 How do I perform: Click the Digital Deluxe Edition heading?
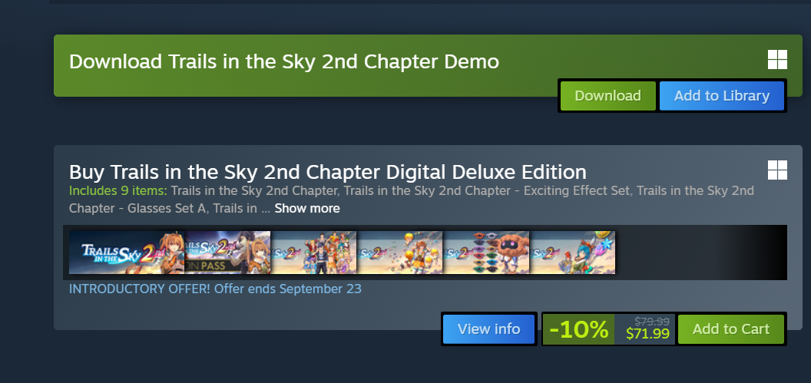click(328, 172)
